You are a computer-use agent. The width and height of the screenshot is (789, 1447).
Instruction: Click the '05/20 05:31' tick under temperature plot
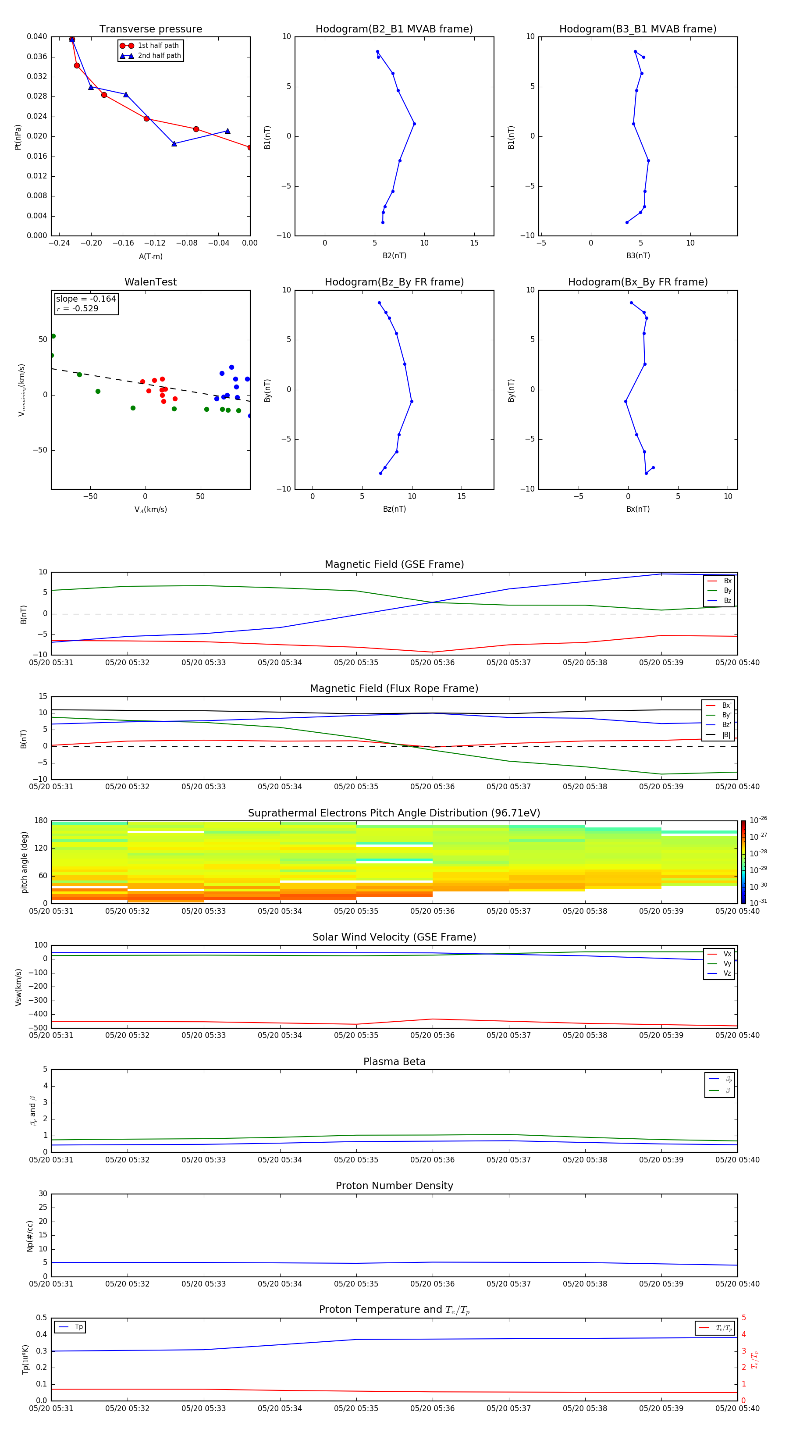tap(51, 1408)
